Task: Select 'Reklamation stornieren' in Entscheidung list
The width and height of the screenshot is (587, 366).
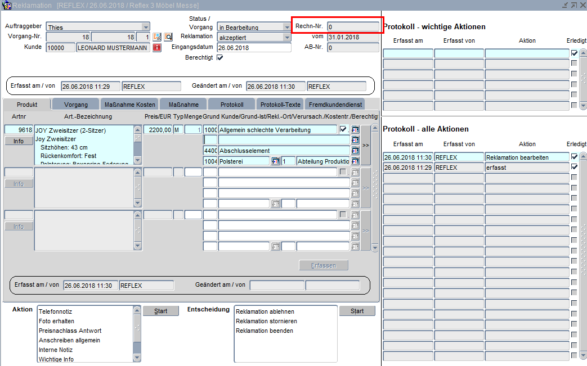Action: (266, 321)
